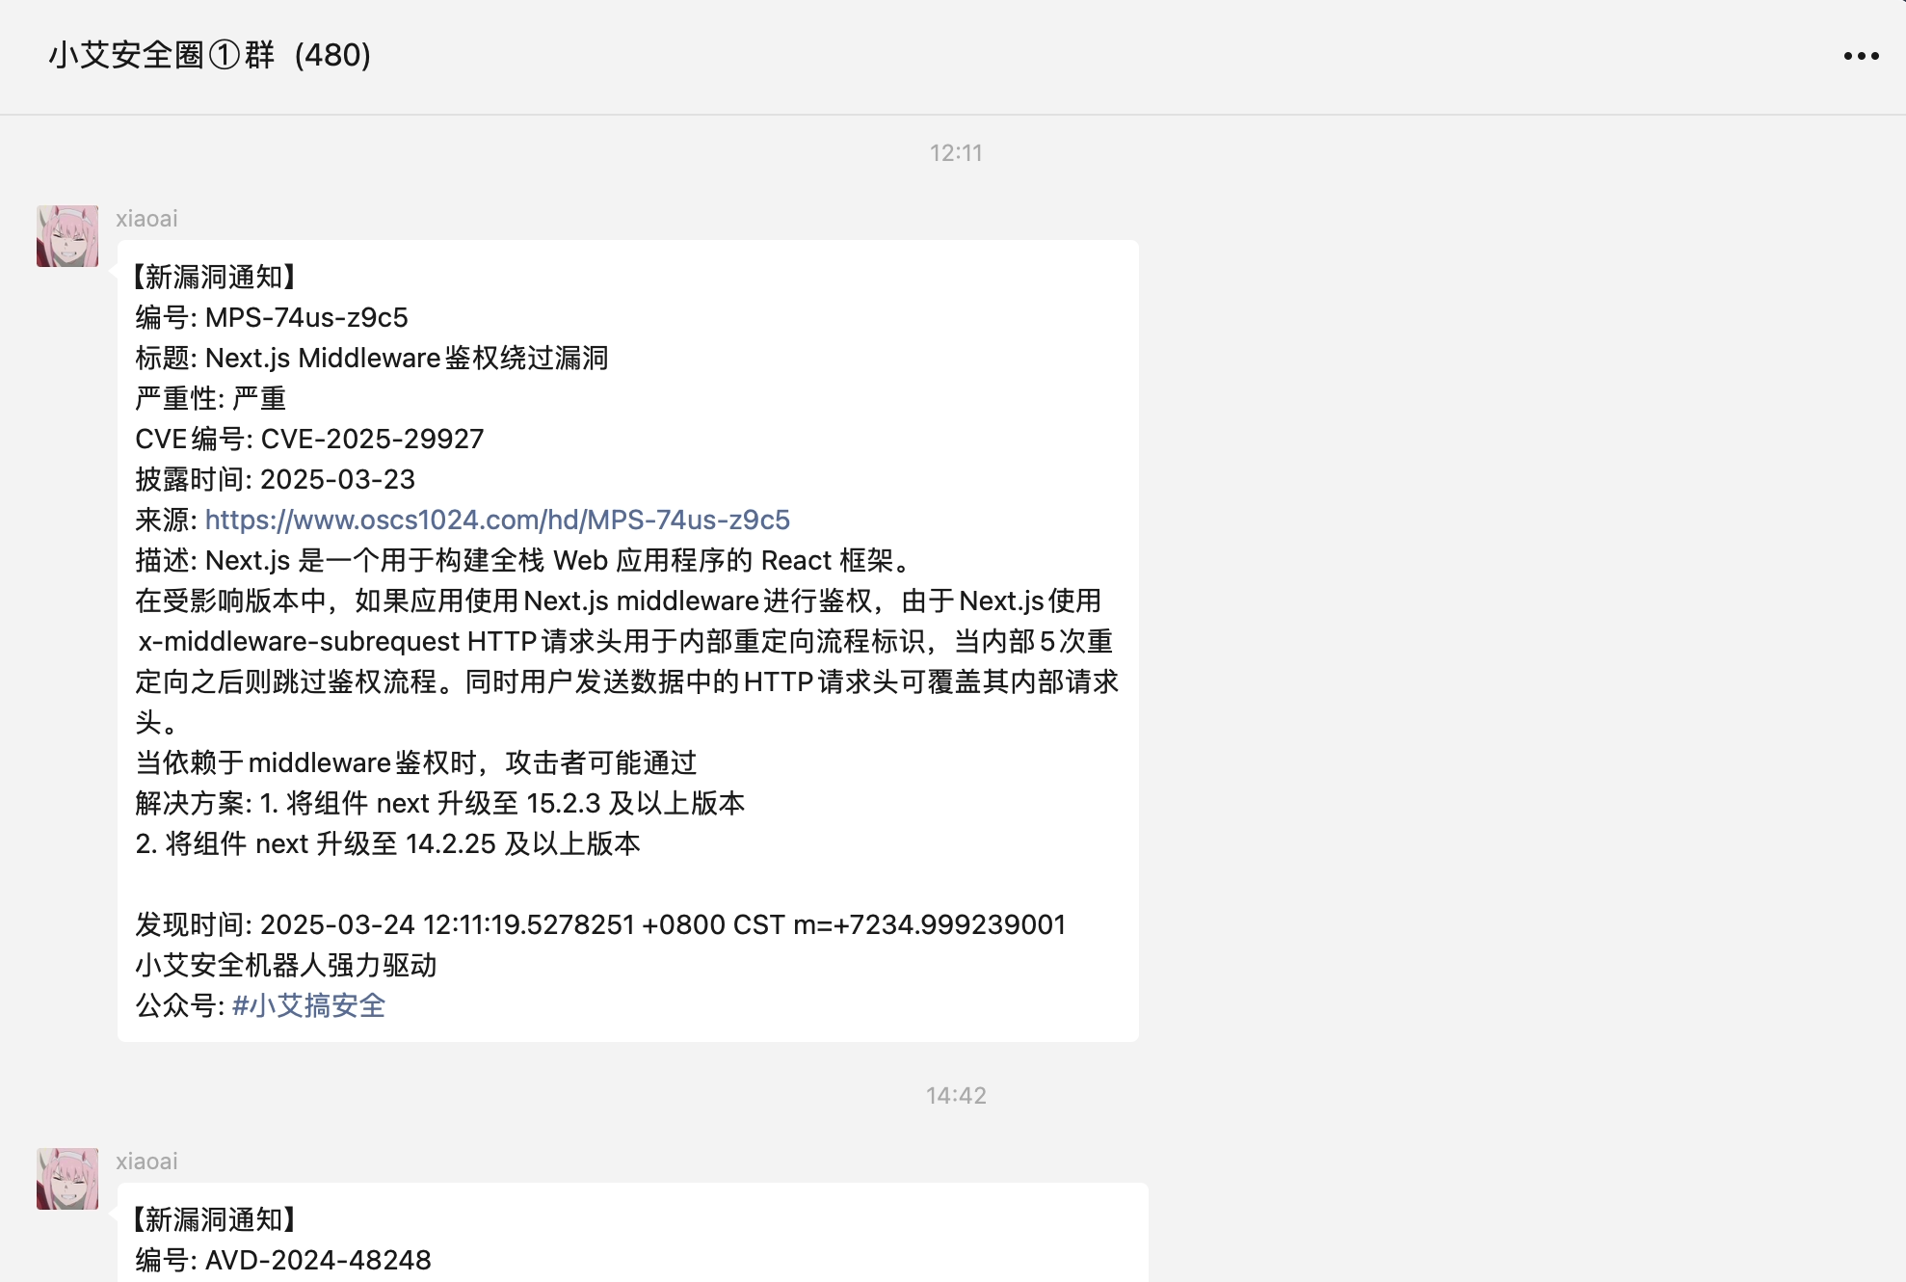The width and height of the screenshot is (1906, 1282).
Task: Open the oscs1024.com source link
Action: (x=497, y=520)
